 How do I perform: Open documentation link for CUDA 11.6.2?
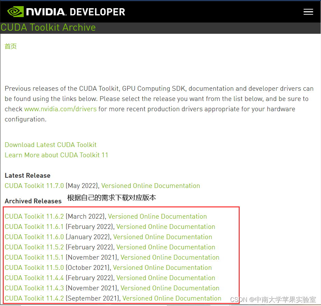tap(157, 216)
